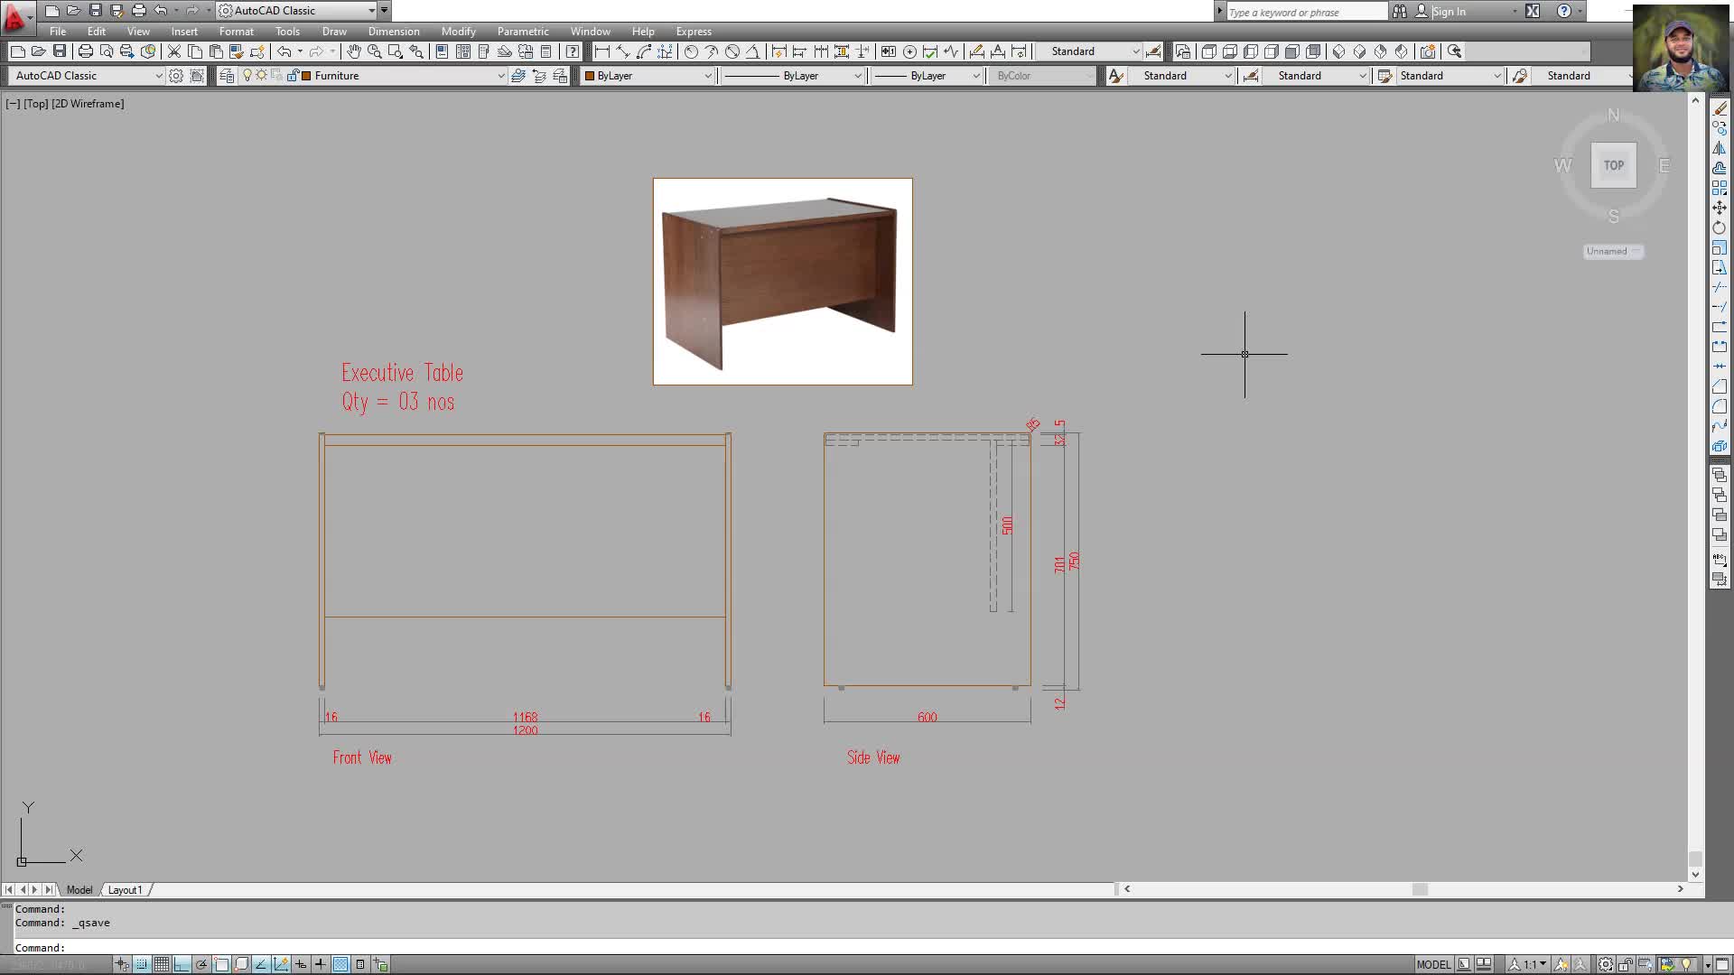Click the Sign In button
Viewport: 1734px width, 975px height.
[1449, 12]
